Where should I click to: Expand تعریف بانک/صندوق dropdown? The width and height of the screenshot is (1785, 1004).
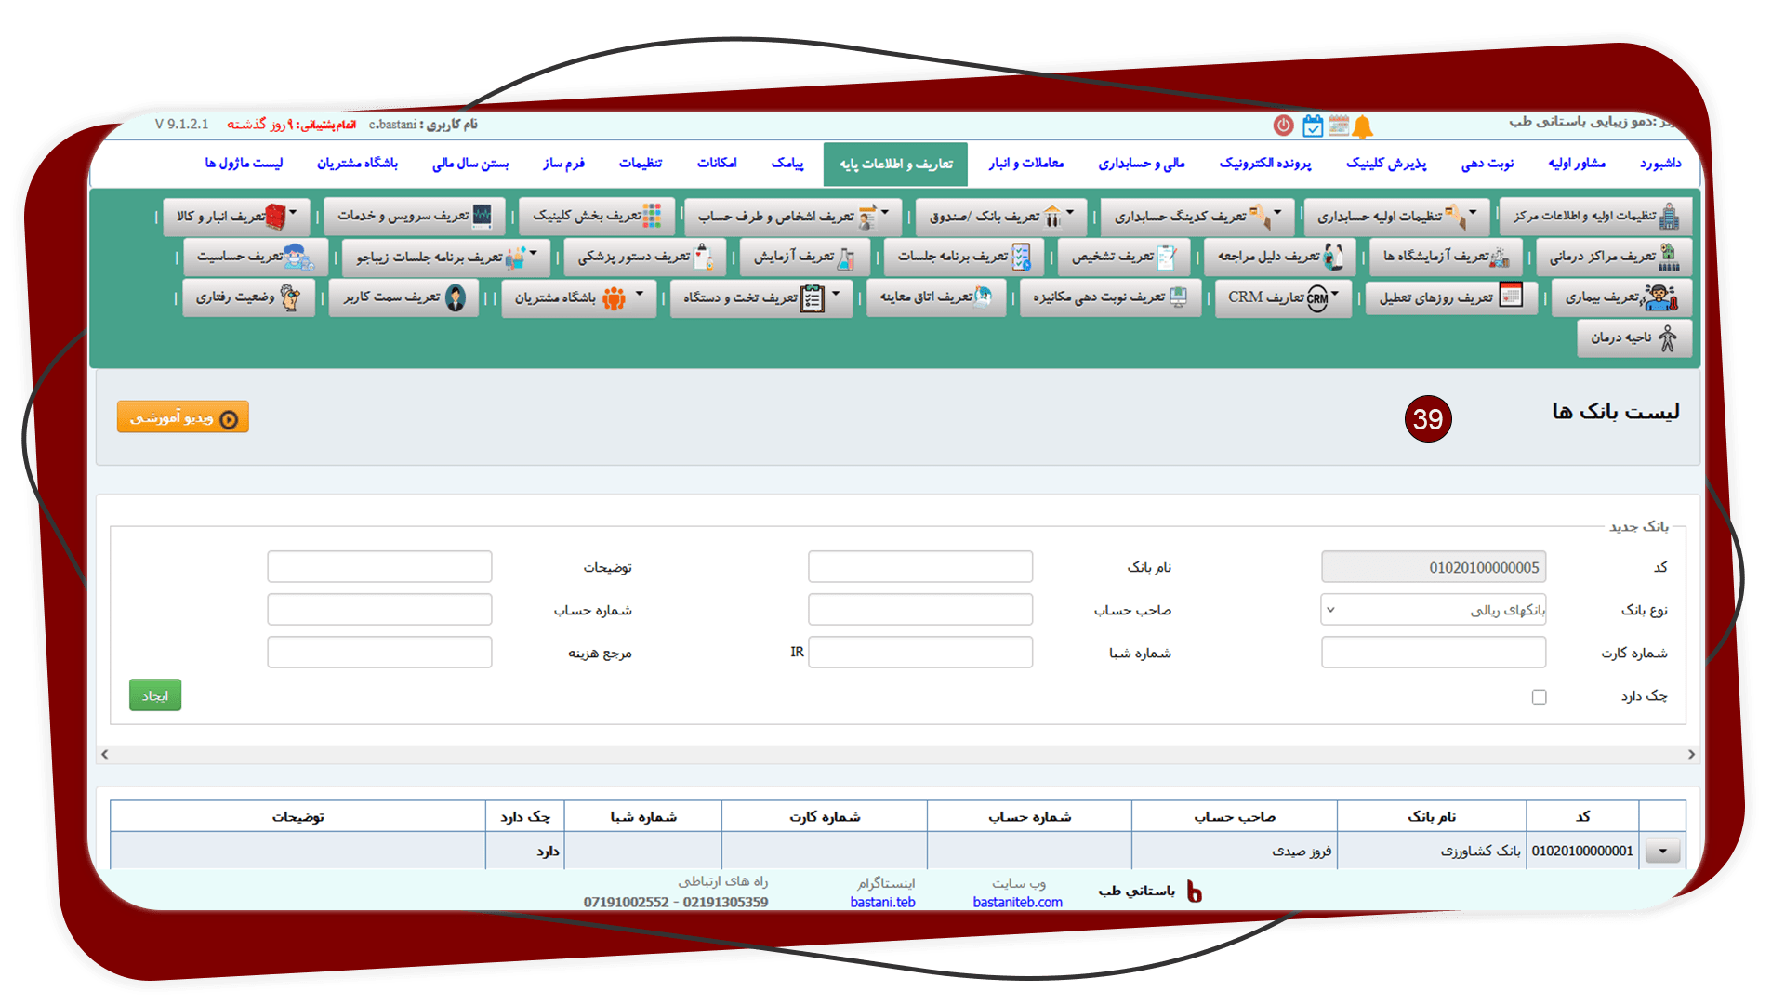tap(1000, 216)
